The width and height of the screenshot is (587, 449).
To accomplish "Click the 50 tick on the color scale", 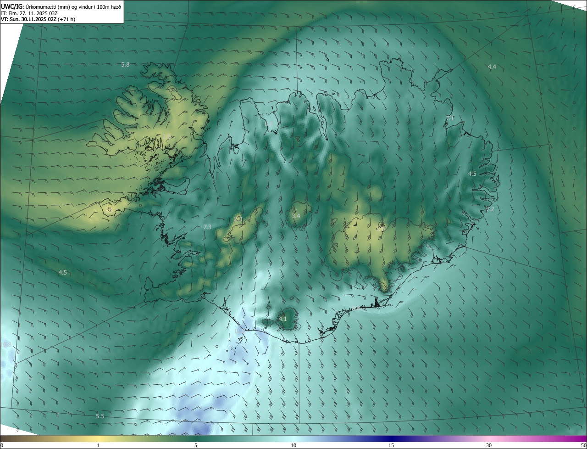I will [x=583, y=445].
